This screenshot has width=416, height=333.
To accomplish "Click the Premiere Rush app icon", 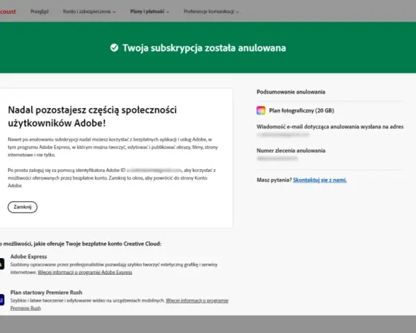I will point(1,300).
